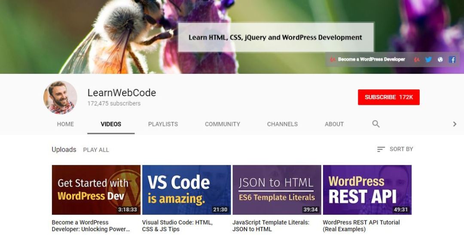Switch to the Home tab

[65, 124]
